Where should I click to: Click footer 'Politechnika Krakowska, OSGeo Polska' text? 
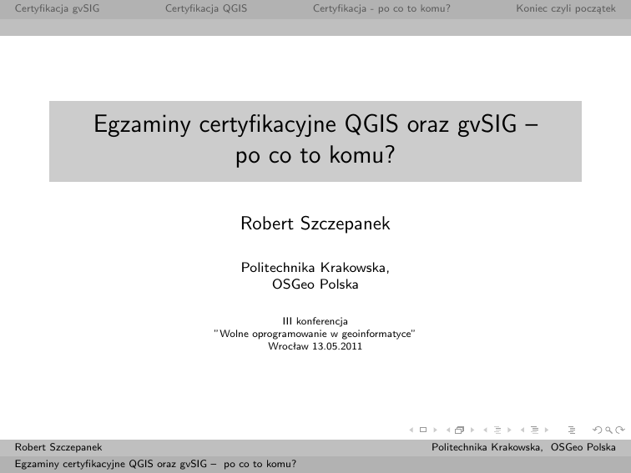[x=523, y=448]
